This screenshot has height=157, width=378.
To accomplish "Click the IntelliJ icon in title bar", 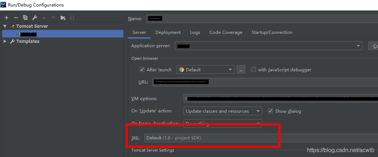I will click(3, 5).
